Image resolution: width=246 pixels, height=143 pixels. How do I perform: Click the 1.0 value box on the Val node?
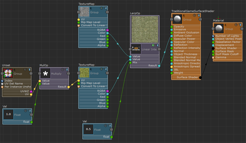[x=8, y=114]
